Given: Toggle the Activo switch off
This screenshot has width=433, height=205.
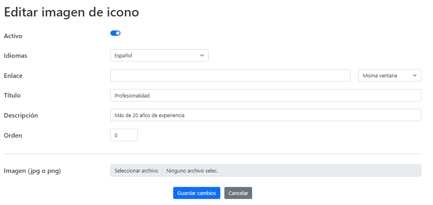Looking at the screenshot, I should (116, 33).
